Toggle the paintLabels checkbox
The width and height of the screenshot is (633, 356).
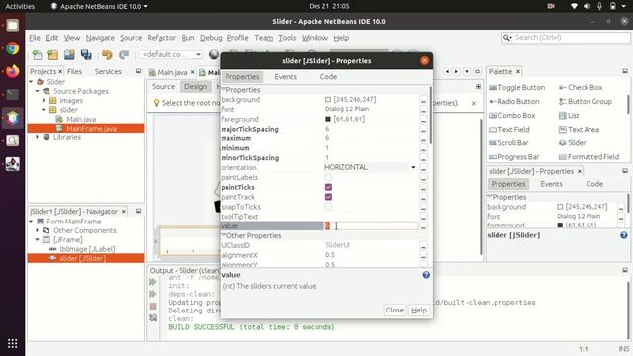click(x=328, y=178)
